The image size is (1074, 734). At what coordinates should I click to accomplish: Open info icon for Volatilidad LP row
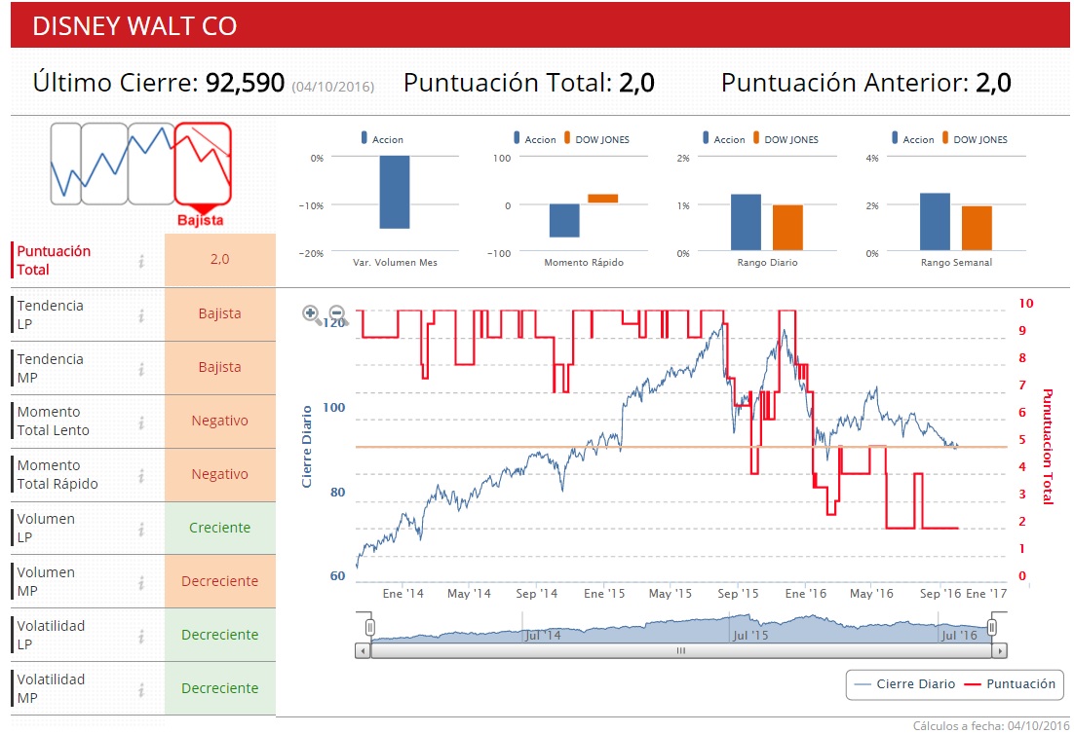click(x=141, y=637)
